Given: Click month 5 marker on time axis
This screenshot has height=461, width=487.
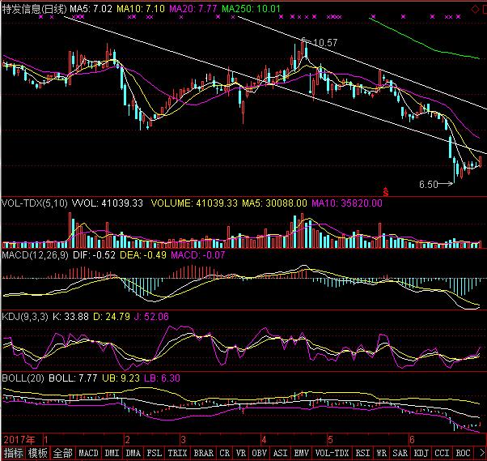Looking at the screenshot, I should (330, 440).
